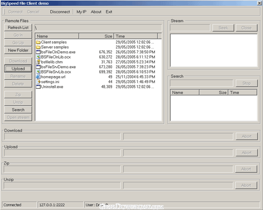Image resolution: width=263 pixels, height=210 pixels.
Task: Click the Close button in Stream panel
Action: (x=246, y=28)
